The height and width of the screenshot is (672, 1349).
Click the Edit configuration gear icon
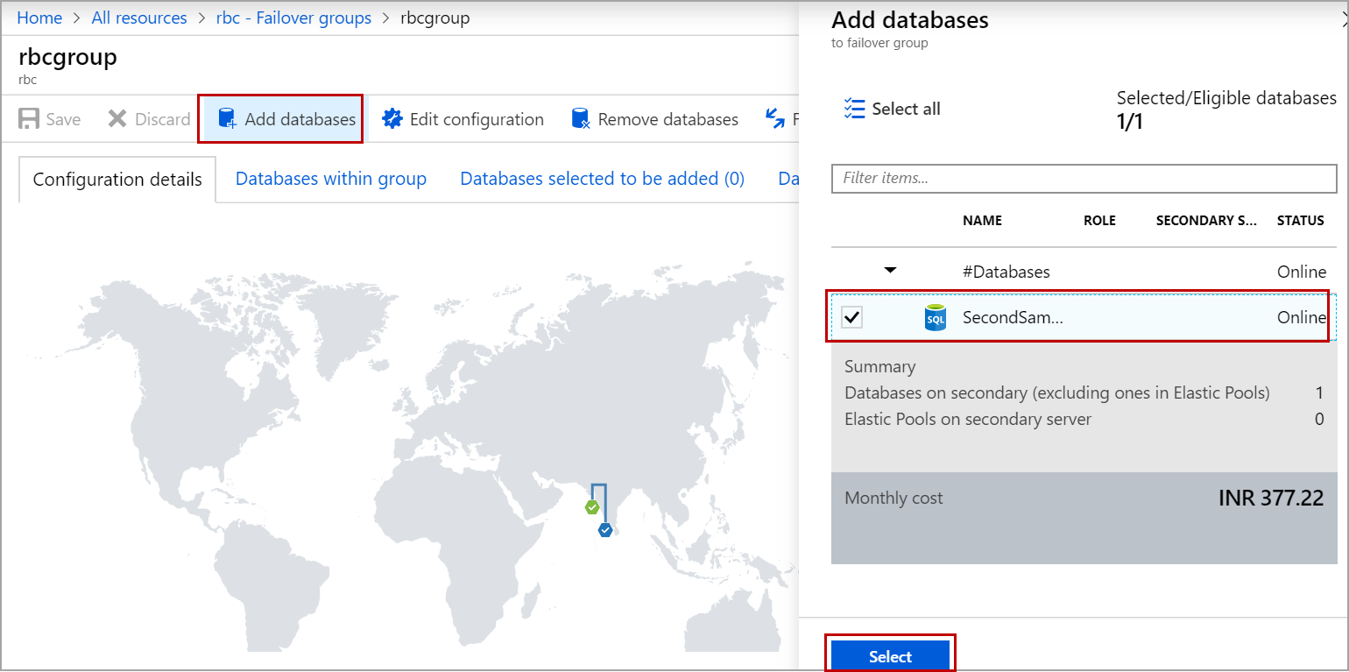coord(392,119)
